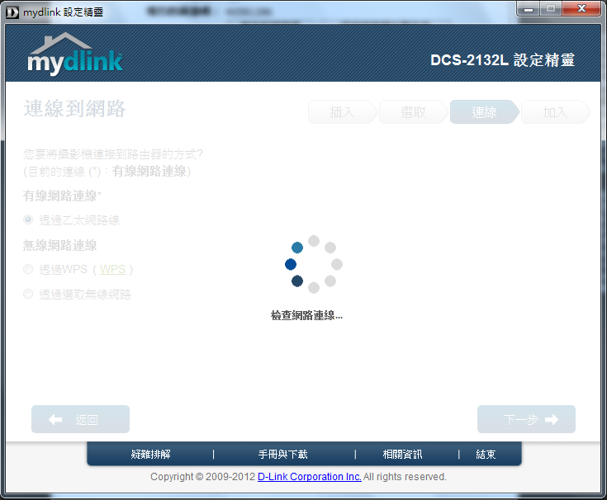Click the 下一步 next button

527,419
